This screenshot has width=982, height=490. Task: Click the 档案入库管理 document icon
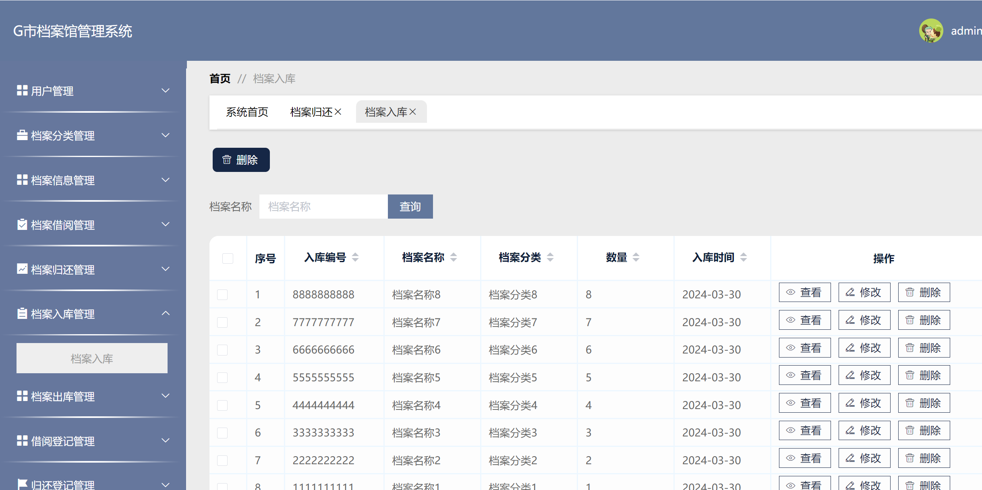[22, 314]
